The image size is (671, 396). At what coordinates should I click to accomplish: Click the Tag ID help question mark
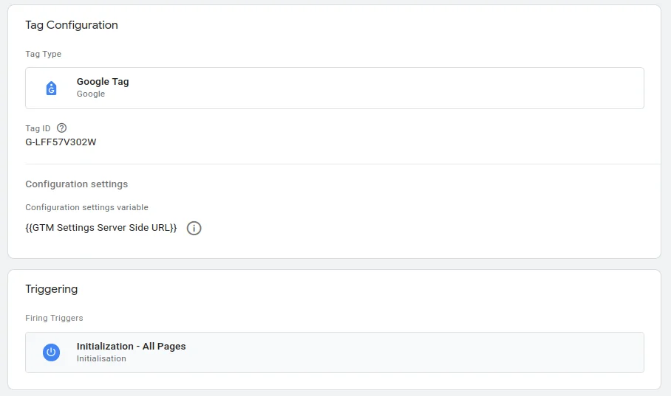coord(61,128)
